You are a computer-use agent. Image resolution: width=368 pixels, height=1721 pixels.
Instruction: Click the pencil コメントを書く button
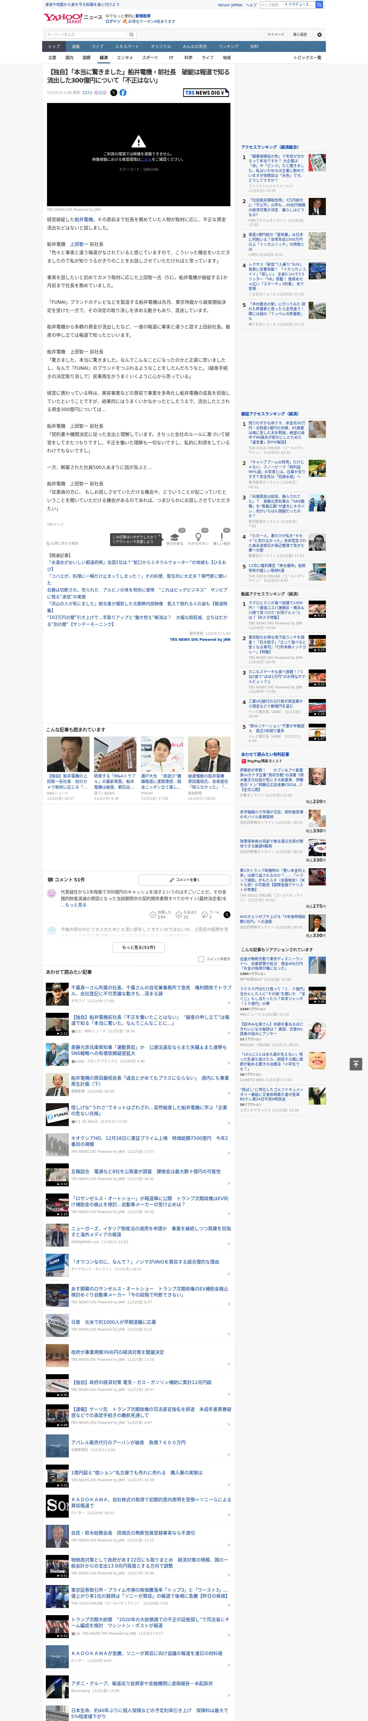[x=184, y=880]
